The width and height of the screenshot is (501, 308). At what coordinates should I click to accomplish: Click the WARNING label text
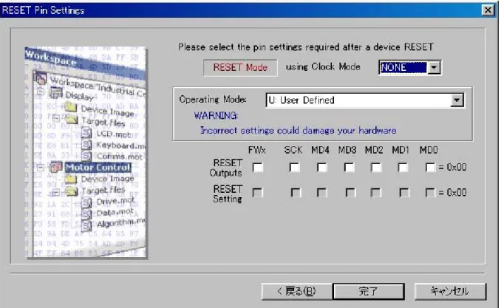pyautogui.click(x=216, y=116)
